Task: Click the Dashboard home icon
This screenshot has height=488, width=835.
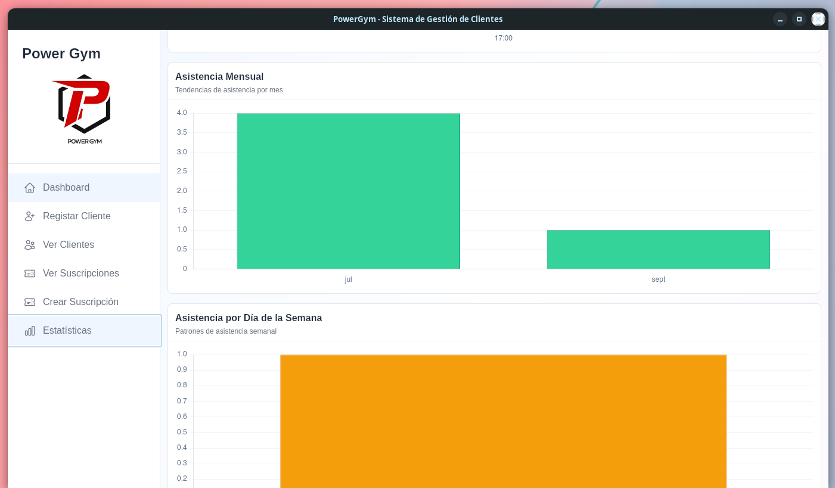Action: click(30, 188)
